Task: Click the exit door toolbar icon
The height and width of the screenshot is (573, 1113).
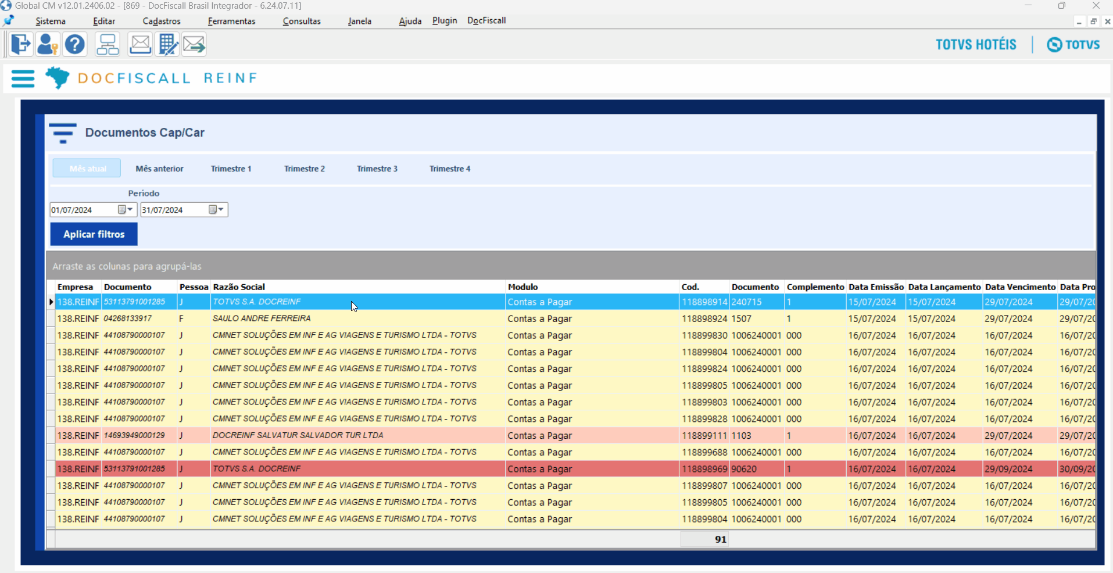Action: (20, 44)
